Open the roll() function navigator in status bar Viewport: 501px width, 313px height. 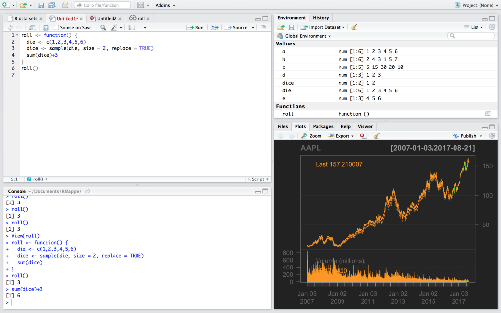pyautogui.click(x=37, y=179)
